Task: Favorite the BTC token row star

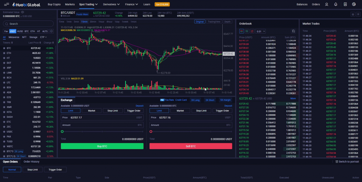Action: click(x=4, y=48)
